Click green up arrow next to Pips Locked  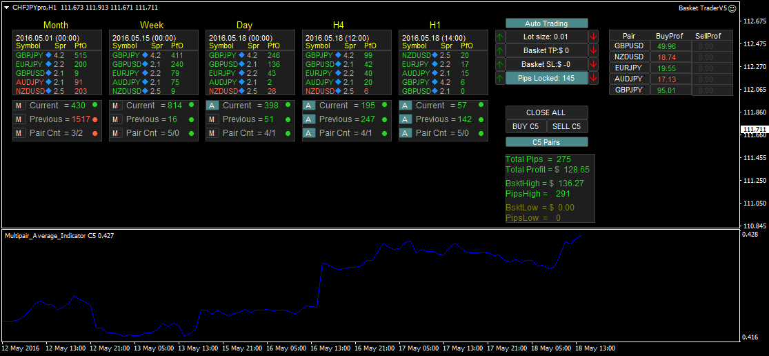click(x=500, y=78)
